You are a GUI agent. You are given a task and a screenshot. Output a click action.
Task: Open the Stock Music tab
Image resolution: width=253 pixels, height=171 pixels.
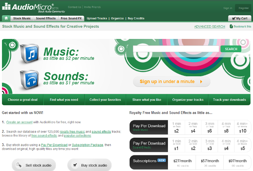coord(22,18)
